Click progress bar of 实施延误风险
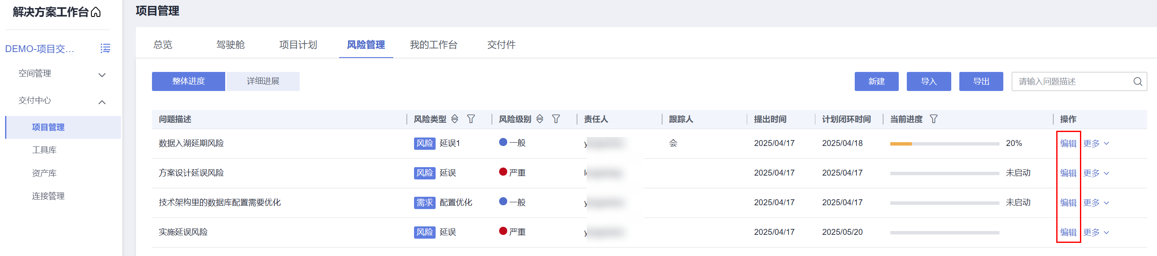The width and height of the screenshot is (1157, 256). pyautogui.click(x=944, y=233)
